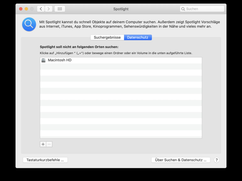Open Tastaturkurzbefehle settings

[45, 160]
